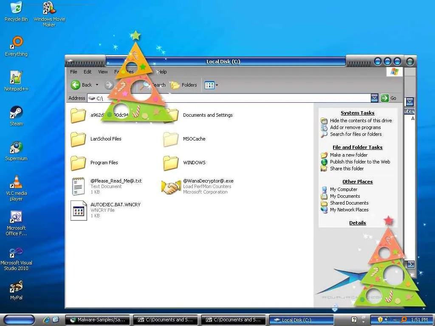Click the Start button on taskbar
Screen dimensions: 435x326
(x=20, y=320)
